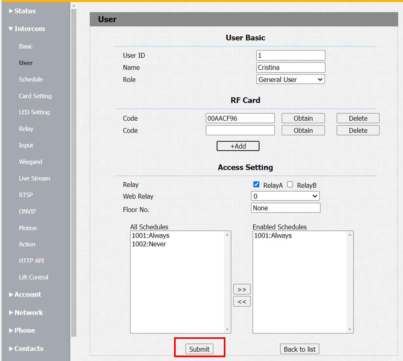
Task: Go to Motion settings
Action: (x=28, y=228)
